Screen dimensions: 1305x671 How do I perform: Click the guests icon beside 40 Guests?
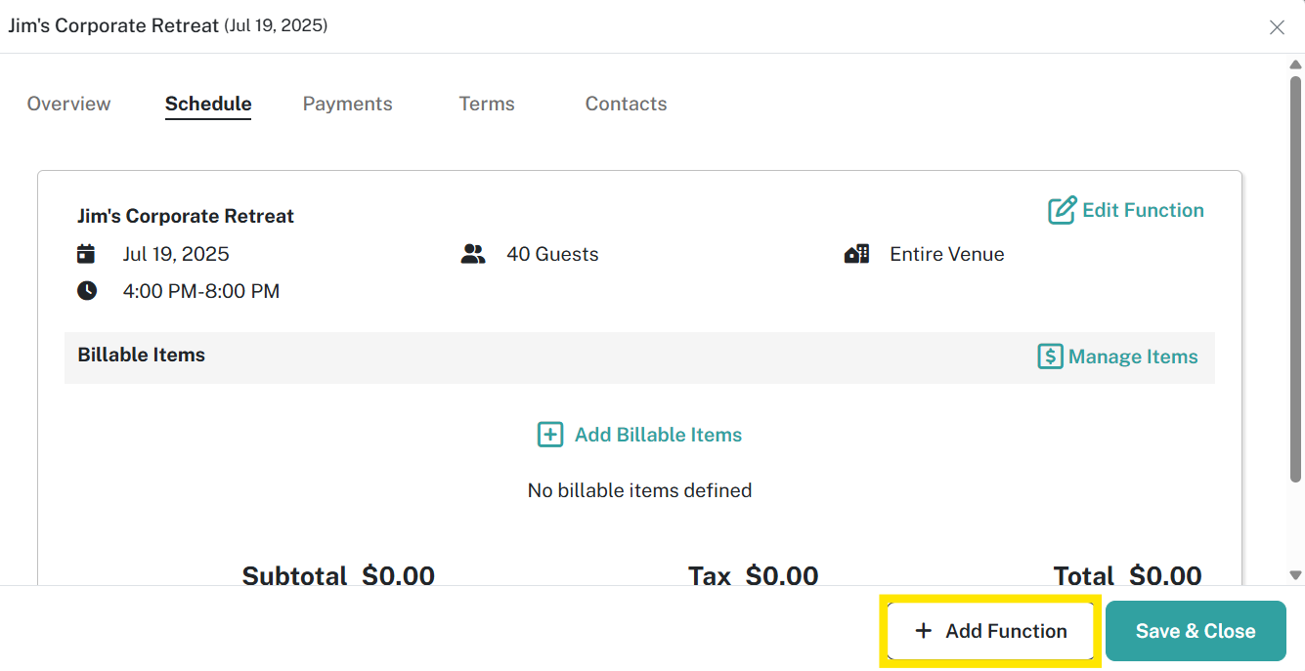(473, 254)
